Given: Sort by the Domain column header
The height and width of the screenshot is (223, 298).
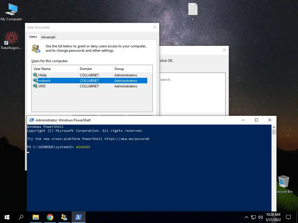Looking at the screenshot, I should (95, 69).
